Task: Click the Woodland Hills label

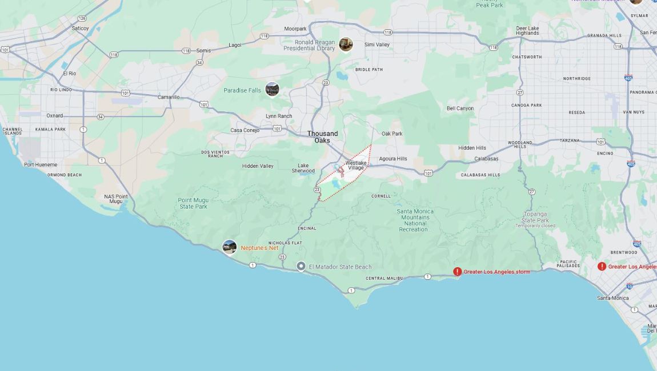Action: click(520, 144)
